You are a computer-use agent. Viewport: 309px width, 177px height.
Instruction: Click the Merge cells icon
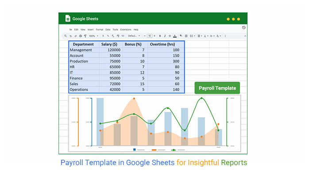[191, 36]
